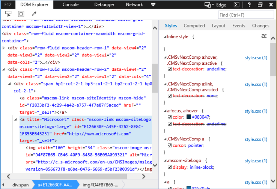277x189 pixels.
Task: Switch to the Console tab
Action: click(71, 5)
